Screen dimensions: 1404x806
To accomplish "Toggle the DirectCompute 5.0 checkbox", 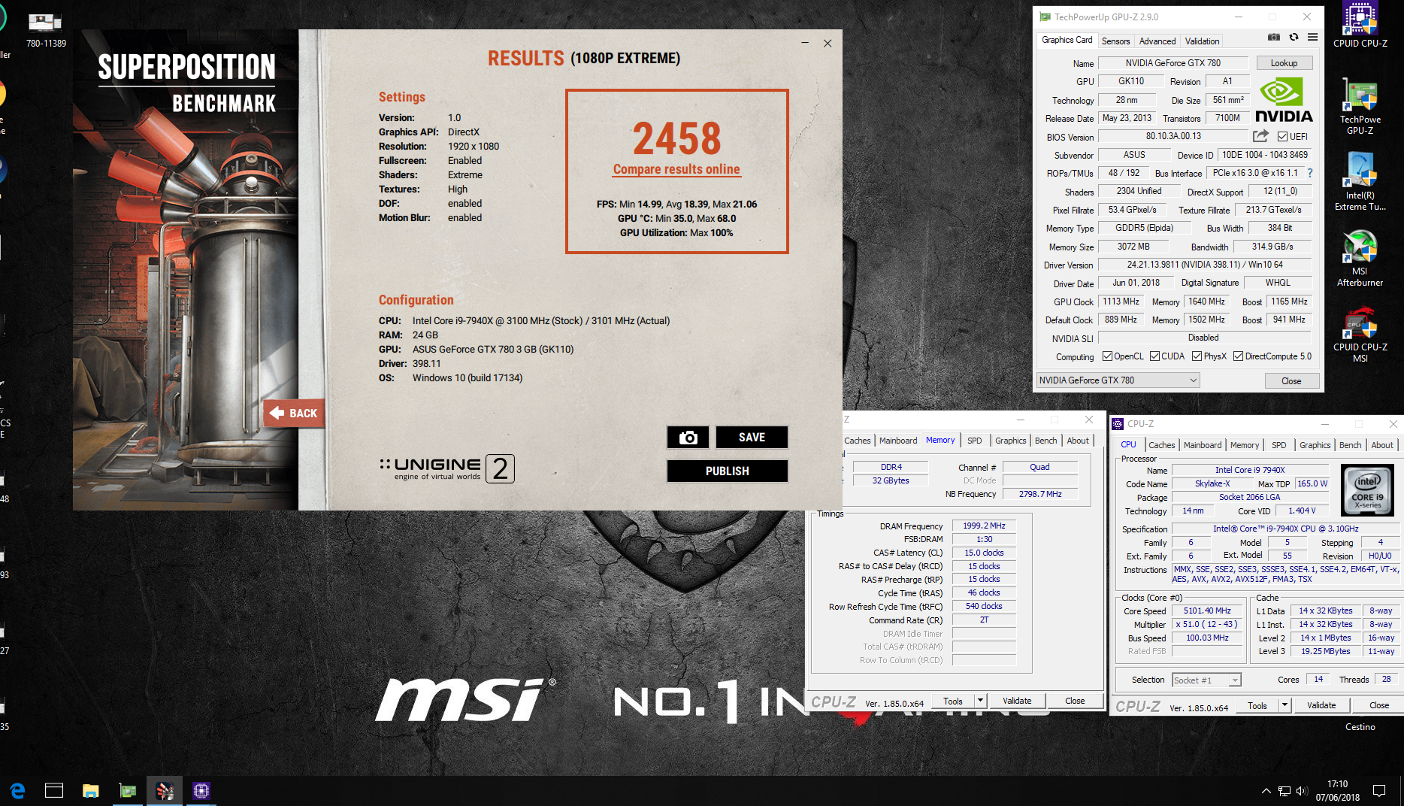I will tap(1238, 356).
